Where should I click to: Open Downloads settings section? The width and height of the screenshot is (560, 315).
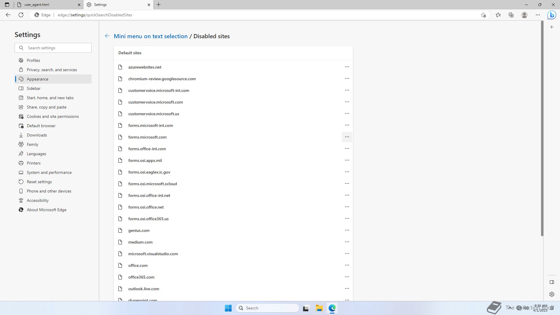coord(53,135)
